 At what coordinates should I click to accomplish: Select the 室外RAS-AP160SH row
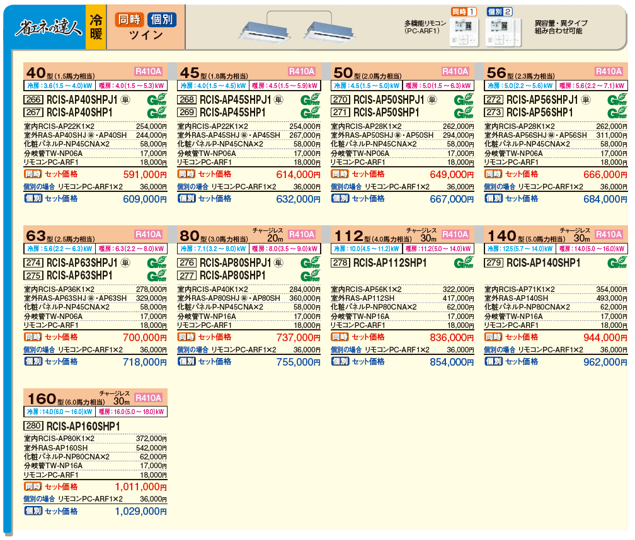click(x=95, y=447)
